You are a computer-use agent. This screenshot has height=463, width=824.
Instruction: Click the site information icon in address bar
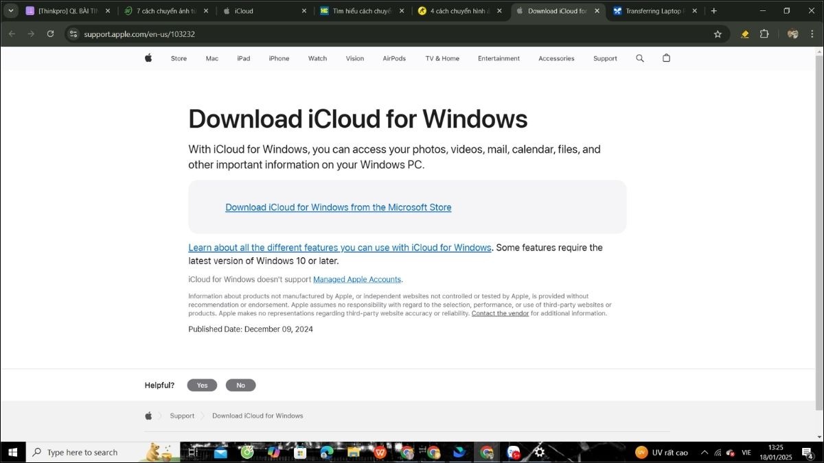74,34
